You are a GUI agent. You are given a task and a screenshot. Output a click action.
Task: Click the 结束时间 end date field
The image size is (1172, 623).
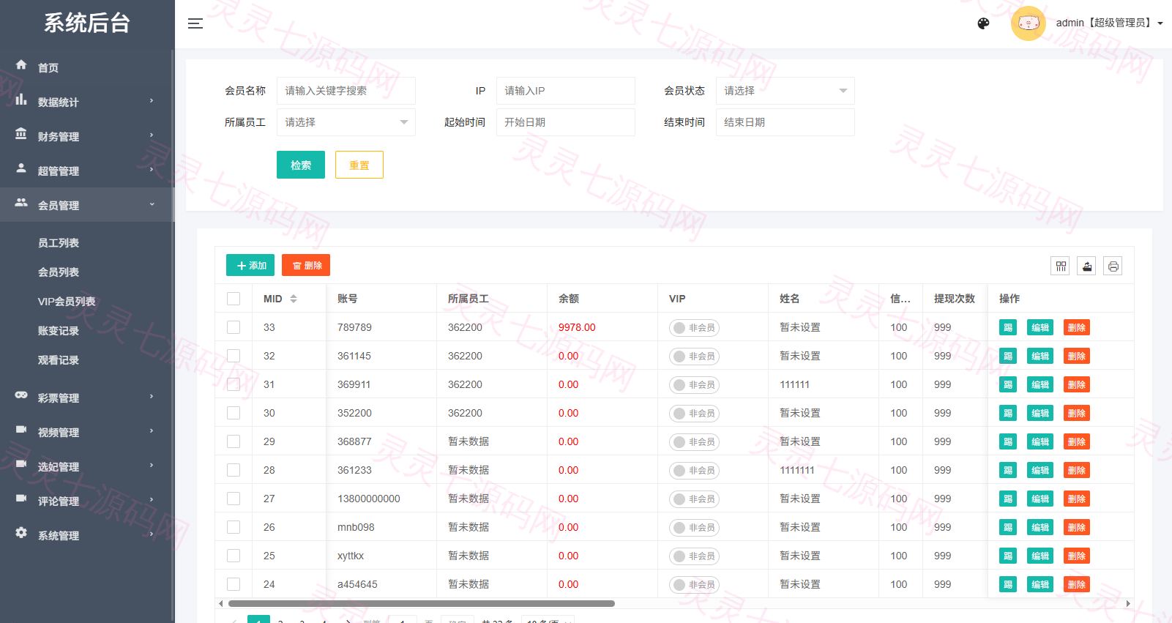(x=785, y=122)
